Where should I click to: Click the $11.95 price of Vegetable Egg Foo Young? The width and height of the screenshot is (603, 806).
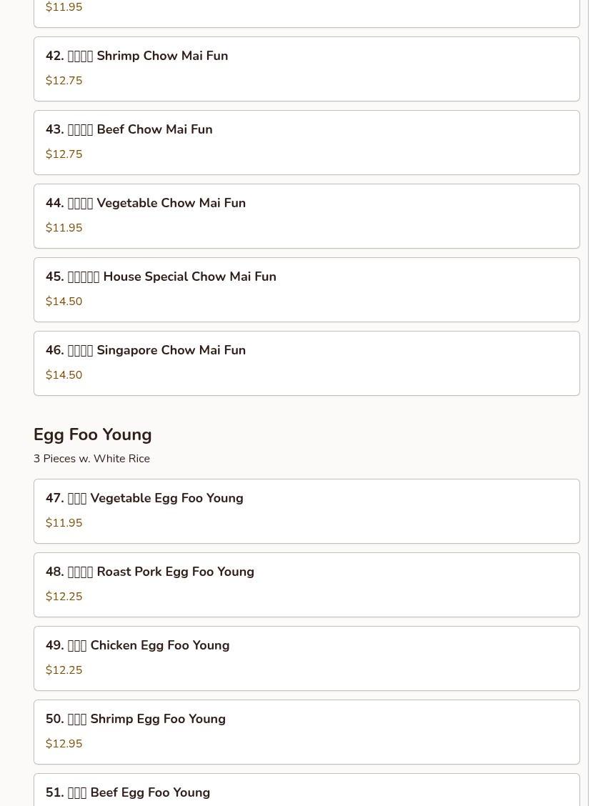[64, 523]
